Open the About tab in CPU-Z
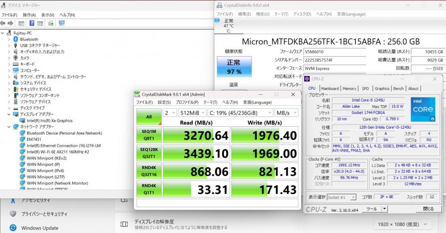 click(413, 88)
